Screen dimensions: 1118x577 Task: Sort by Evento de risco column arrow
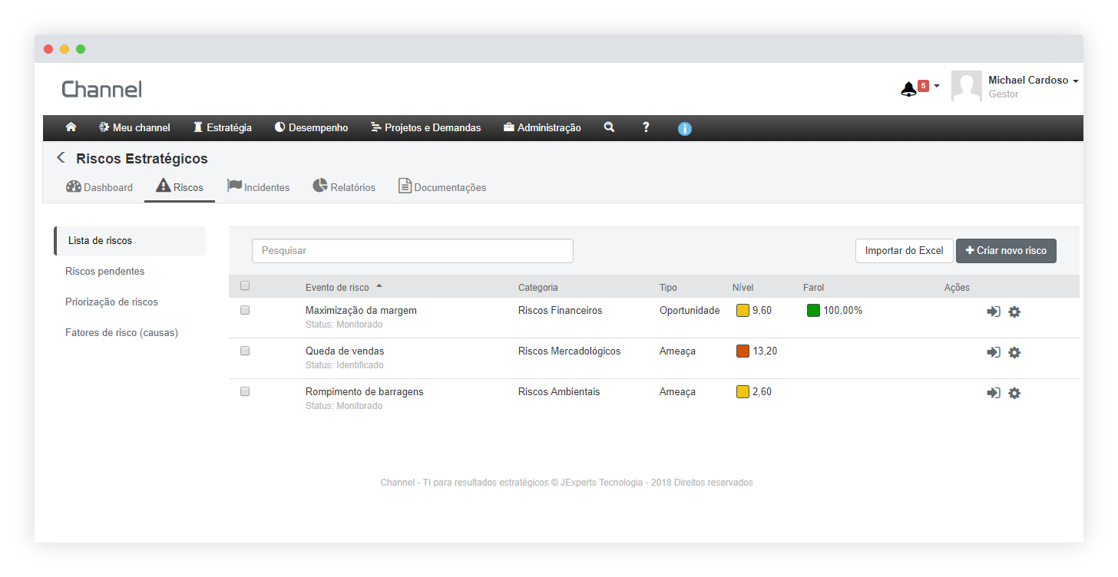coord(379,286)
